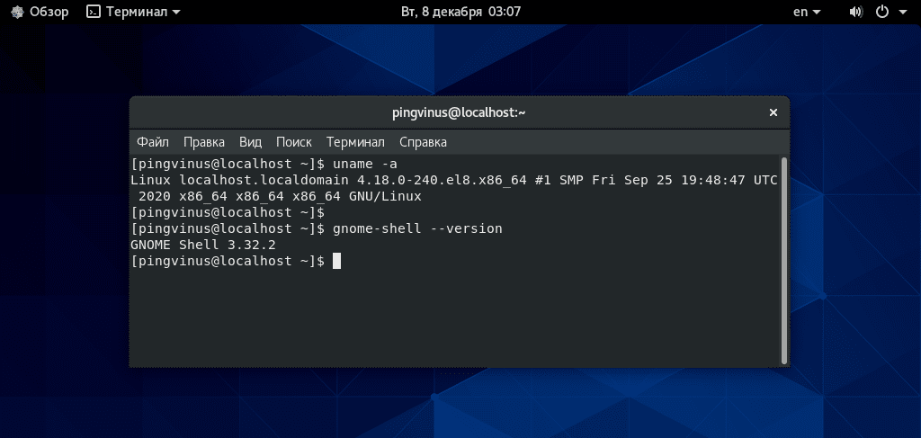Expand the arrow beside top-panel Терминал

[x=176, y=13]
